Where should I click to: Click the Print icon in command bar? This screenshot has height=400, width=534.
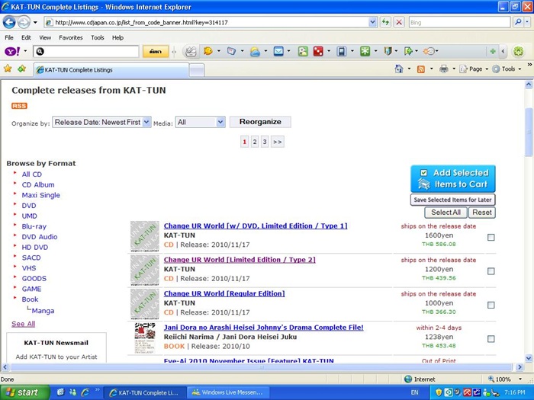click(443, 69)
